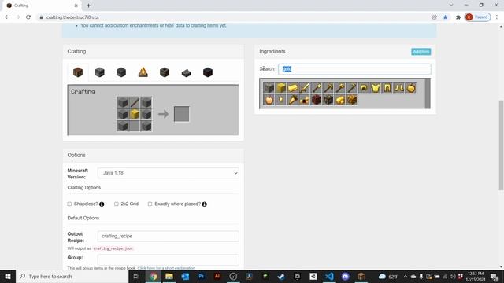The width and height of the screenshot is (504, 283).
Task: Open the Paused profile button
Action: 478,17
